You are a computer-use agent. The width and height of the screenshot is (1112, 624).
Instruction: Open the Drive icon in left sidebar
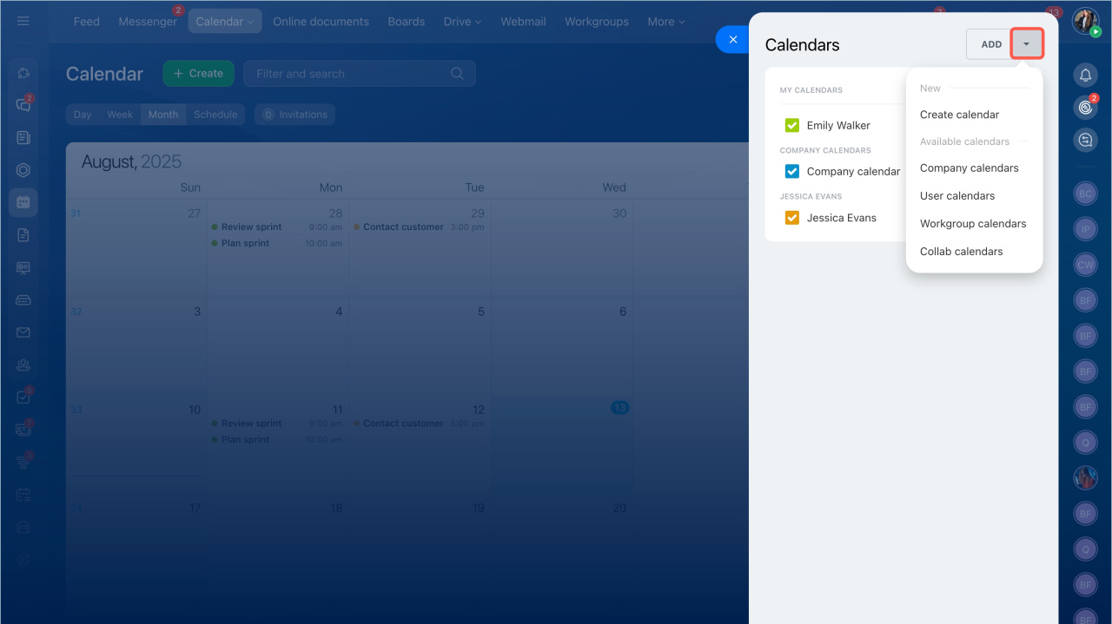[23, 300]
